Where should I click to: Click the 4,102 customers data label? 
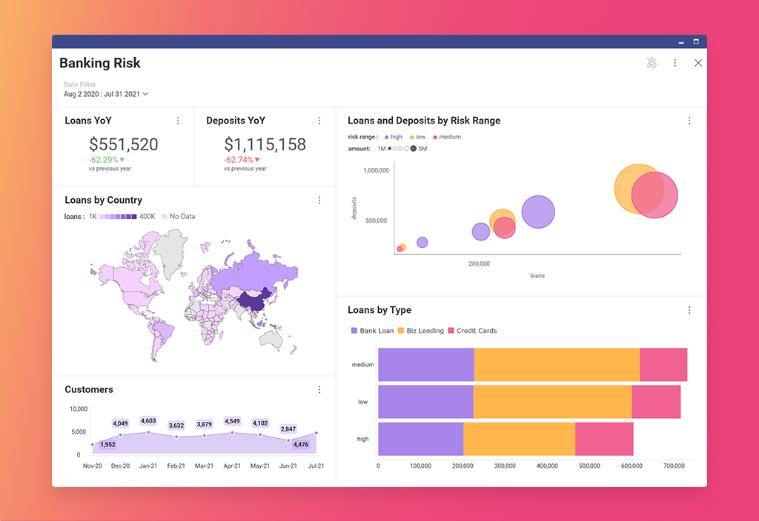pyautogui.click(x=260, y=423)
